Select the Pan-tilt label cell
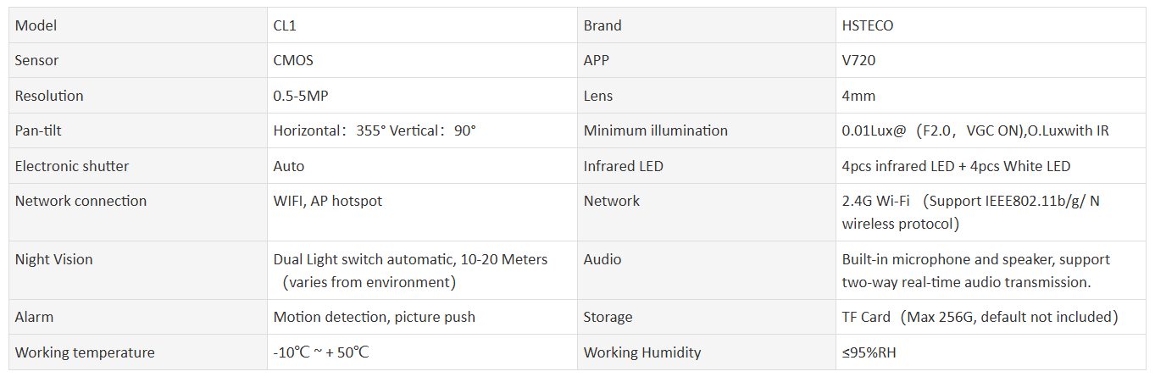This screenshot has height=377, width=1155. point(38,130)
